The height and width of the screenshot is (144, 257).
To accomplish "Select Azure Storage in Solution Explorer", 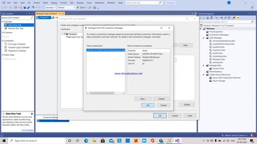I will click(218, 81).
